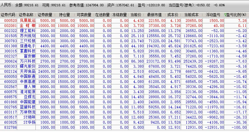Select stock code 000520
249x132 pixels.
pyautogui.click(x=11, y=21)
